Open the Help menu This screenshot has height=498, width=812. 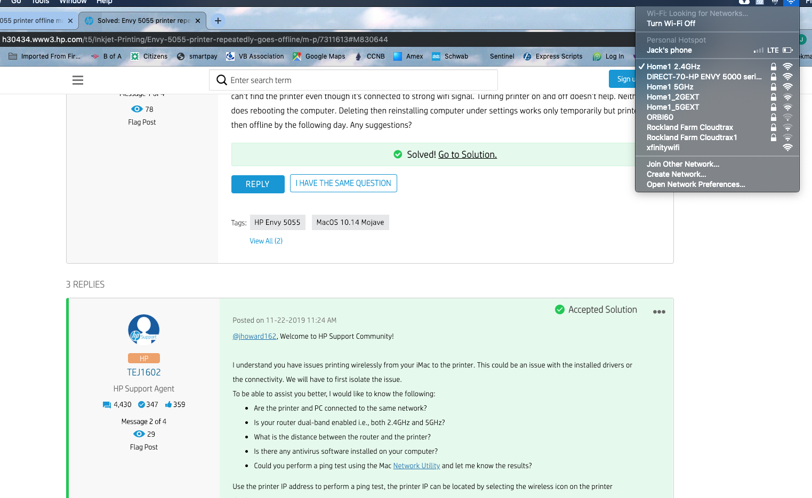[104, 2]
